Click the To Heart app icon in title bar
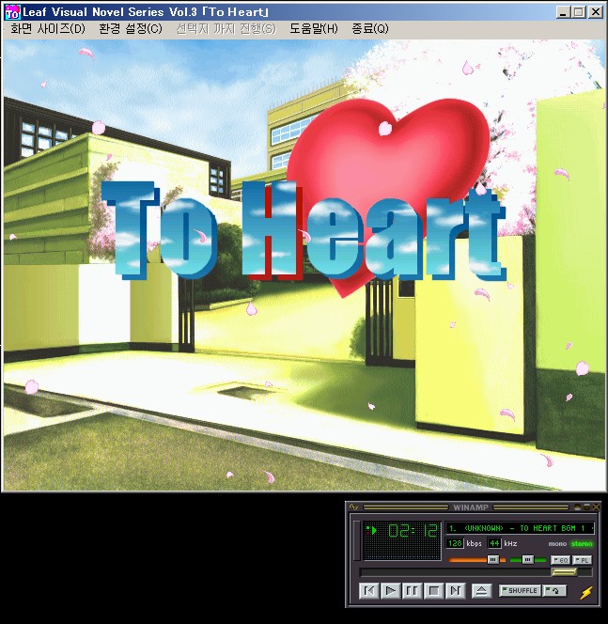608x624 pixels. click(12, 12)
